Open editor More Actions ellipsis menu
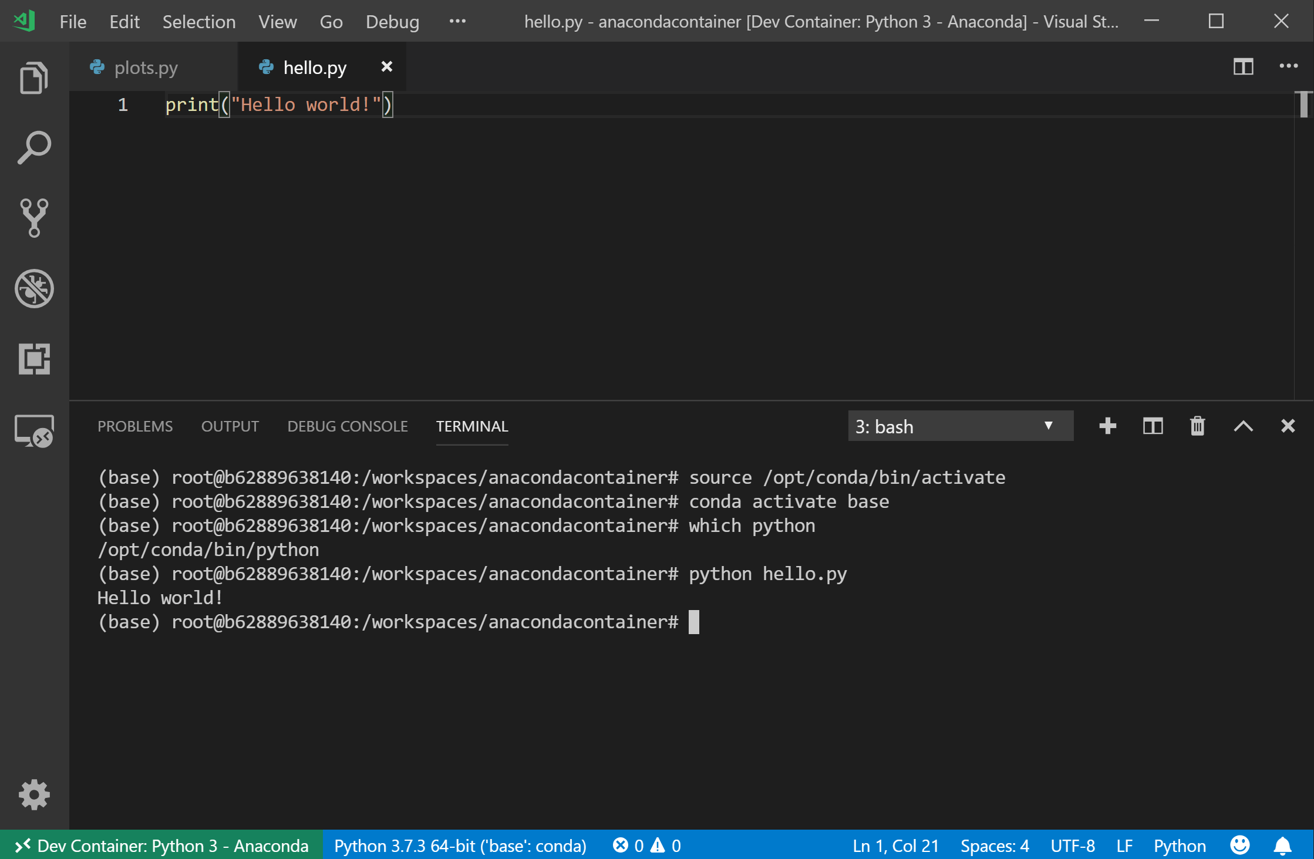The width and height of the screenshot is (1314, 859). (1288, 66)
